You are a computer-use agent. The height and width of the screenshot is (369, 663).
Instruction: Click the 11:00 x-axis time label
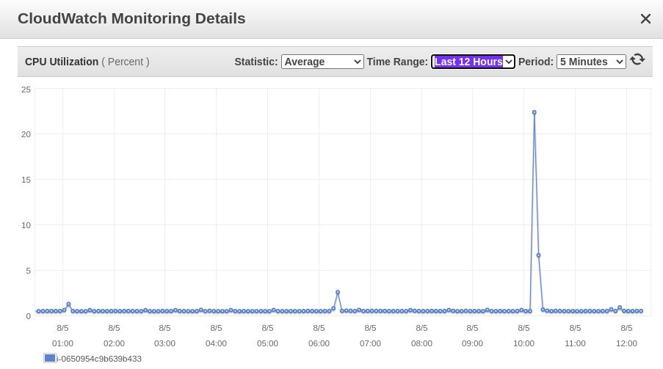click(x=575, y=343)
